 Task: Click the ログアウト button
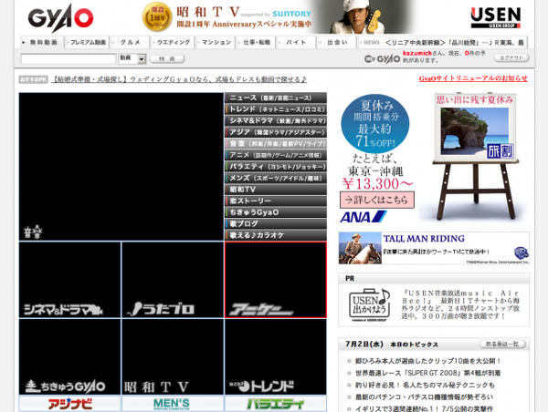coord(511,58)
